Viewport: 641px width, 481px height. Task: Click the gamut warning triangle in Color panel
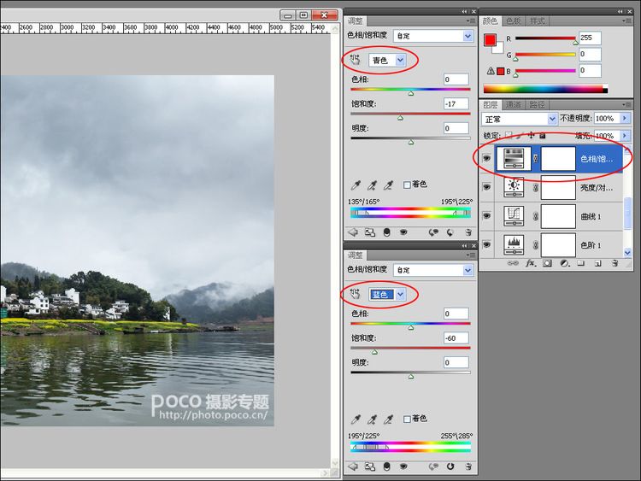(x=491, y=71)
